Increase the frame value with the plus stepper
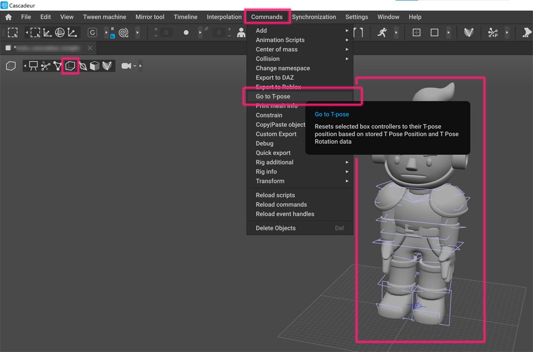533x352 pixels. [156, 28]
